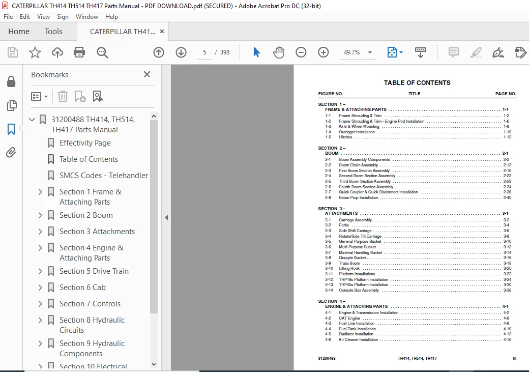Collapse 31200488 TH414 Parts Manual bookmark

[32, 119]
